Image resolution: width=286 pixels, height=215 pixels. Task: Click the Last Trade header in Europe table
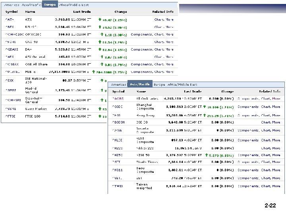click(82, 12)
